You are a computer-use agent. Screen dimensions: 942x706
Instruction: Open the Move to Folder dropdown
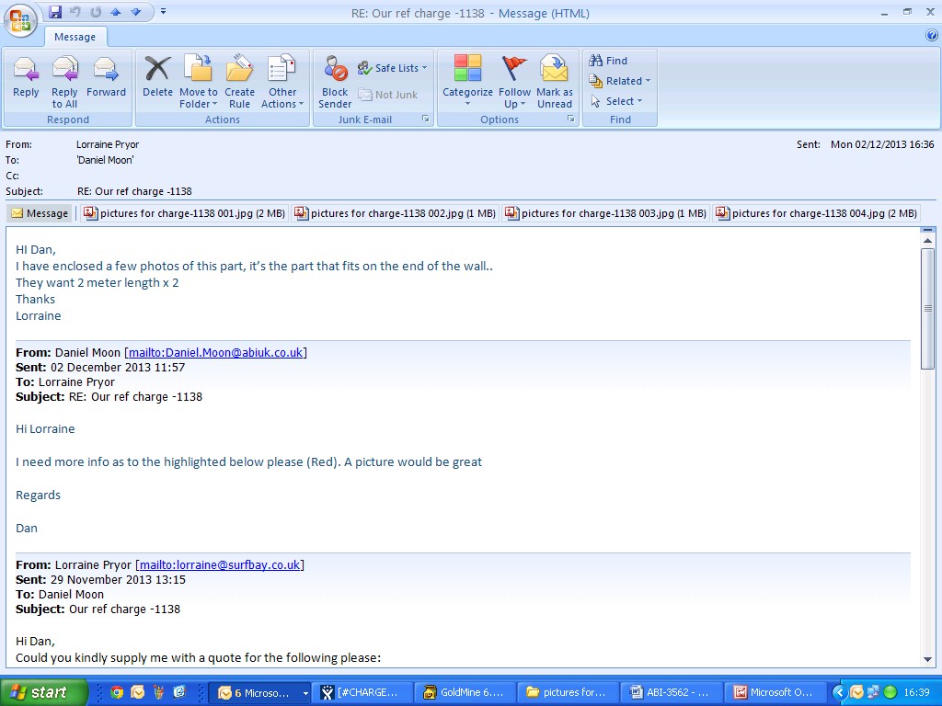[x=199, y=80]
